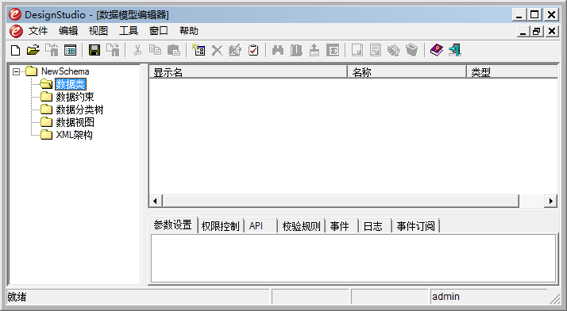
Task: Click the horizontal scrollbar right arrow
Action: pyautogui.click(x=550, y=202)
